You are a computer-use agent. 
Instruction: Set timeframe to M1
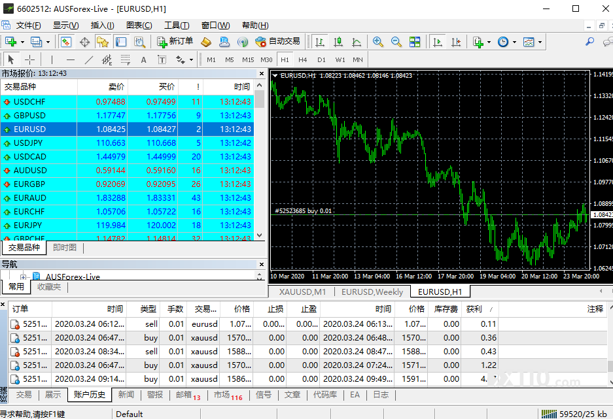211,59
